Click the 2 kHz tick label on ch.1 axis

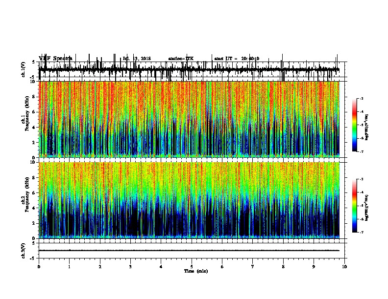34,143
